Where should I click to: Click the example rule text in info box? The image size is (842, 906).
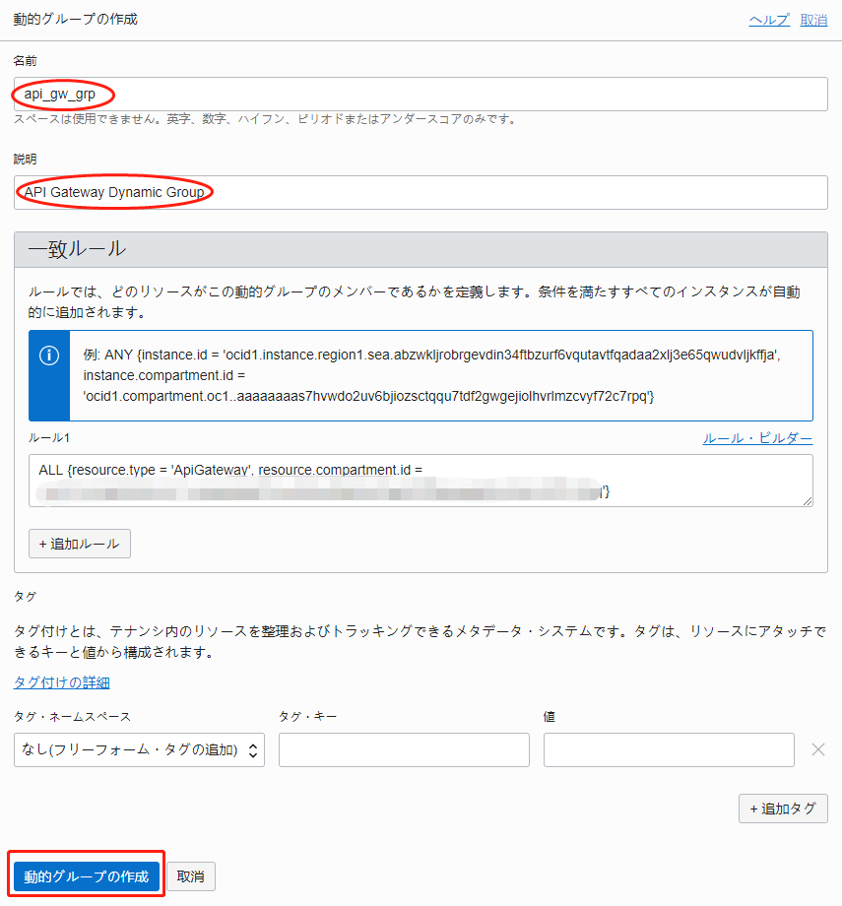click(x=441, y=374)
